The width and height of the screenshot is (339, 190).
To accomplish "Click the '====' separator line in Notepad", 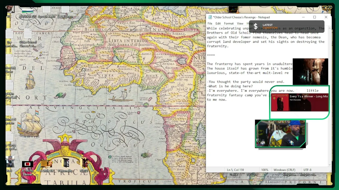I will [x=211, y=55].
